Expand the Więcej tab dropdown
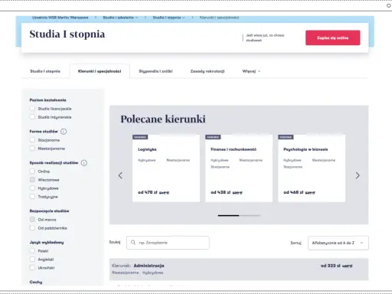 251,71
